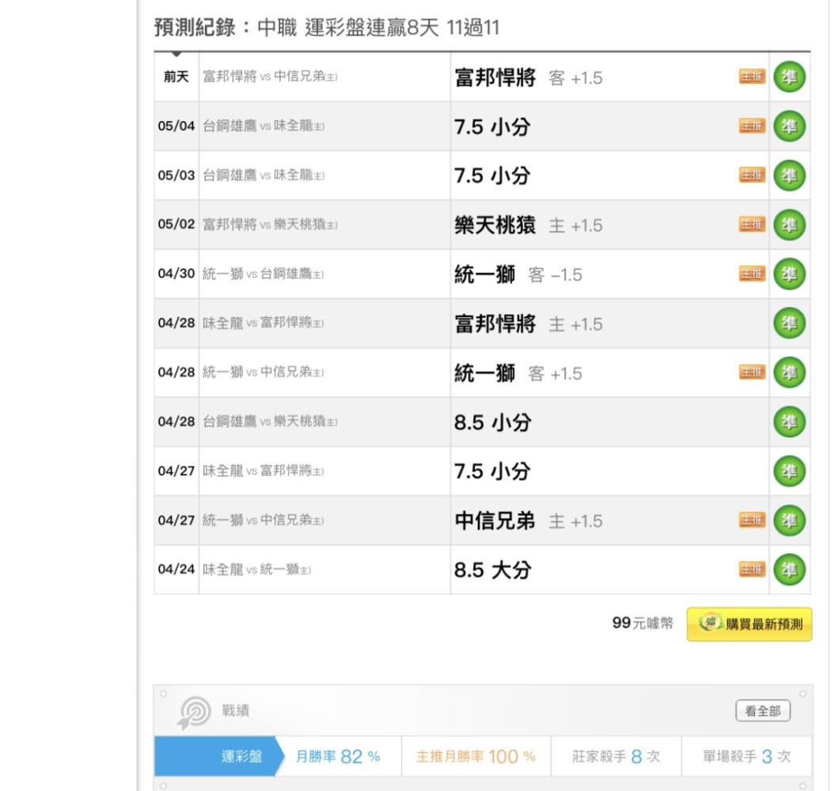Open the 莊家殺手 8 次 stat tab
Screen dimensions: 838x791
[x=616, y=756]
